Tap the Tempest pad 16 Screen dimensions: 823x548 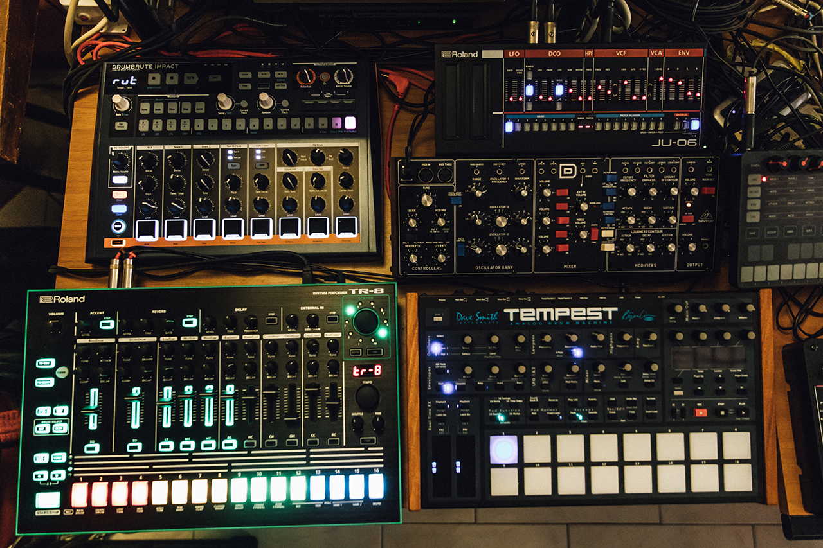click(737, 477)
